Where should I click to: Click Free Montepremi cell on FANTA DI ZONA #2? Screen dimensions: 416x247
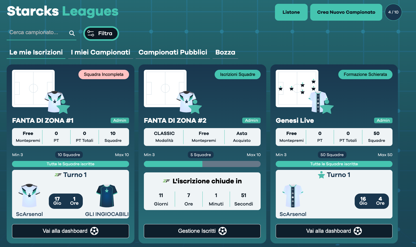(204, 137)
